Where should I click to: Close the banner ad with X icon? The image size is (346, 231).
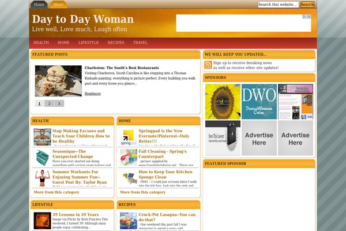[x=309, y=17]
